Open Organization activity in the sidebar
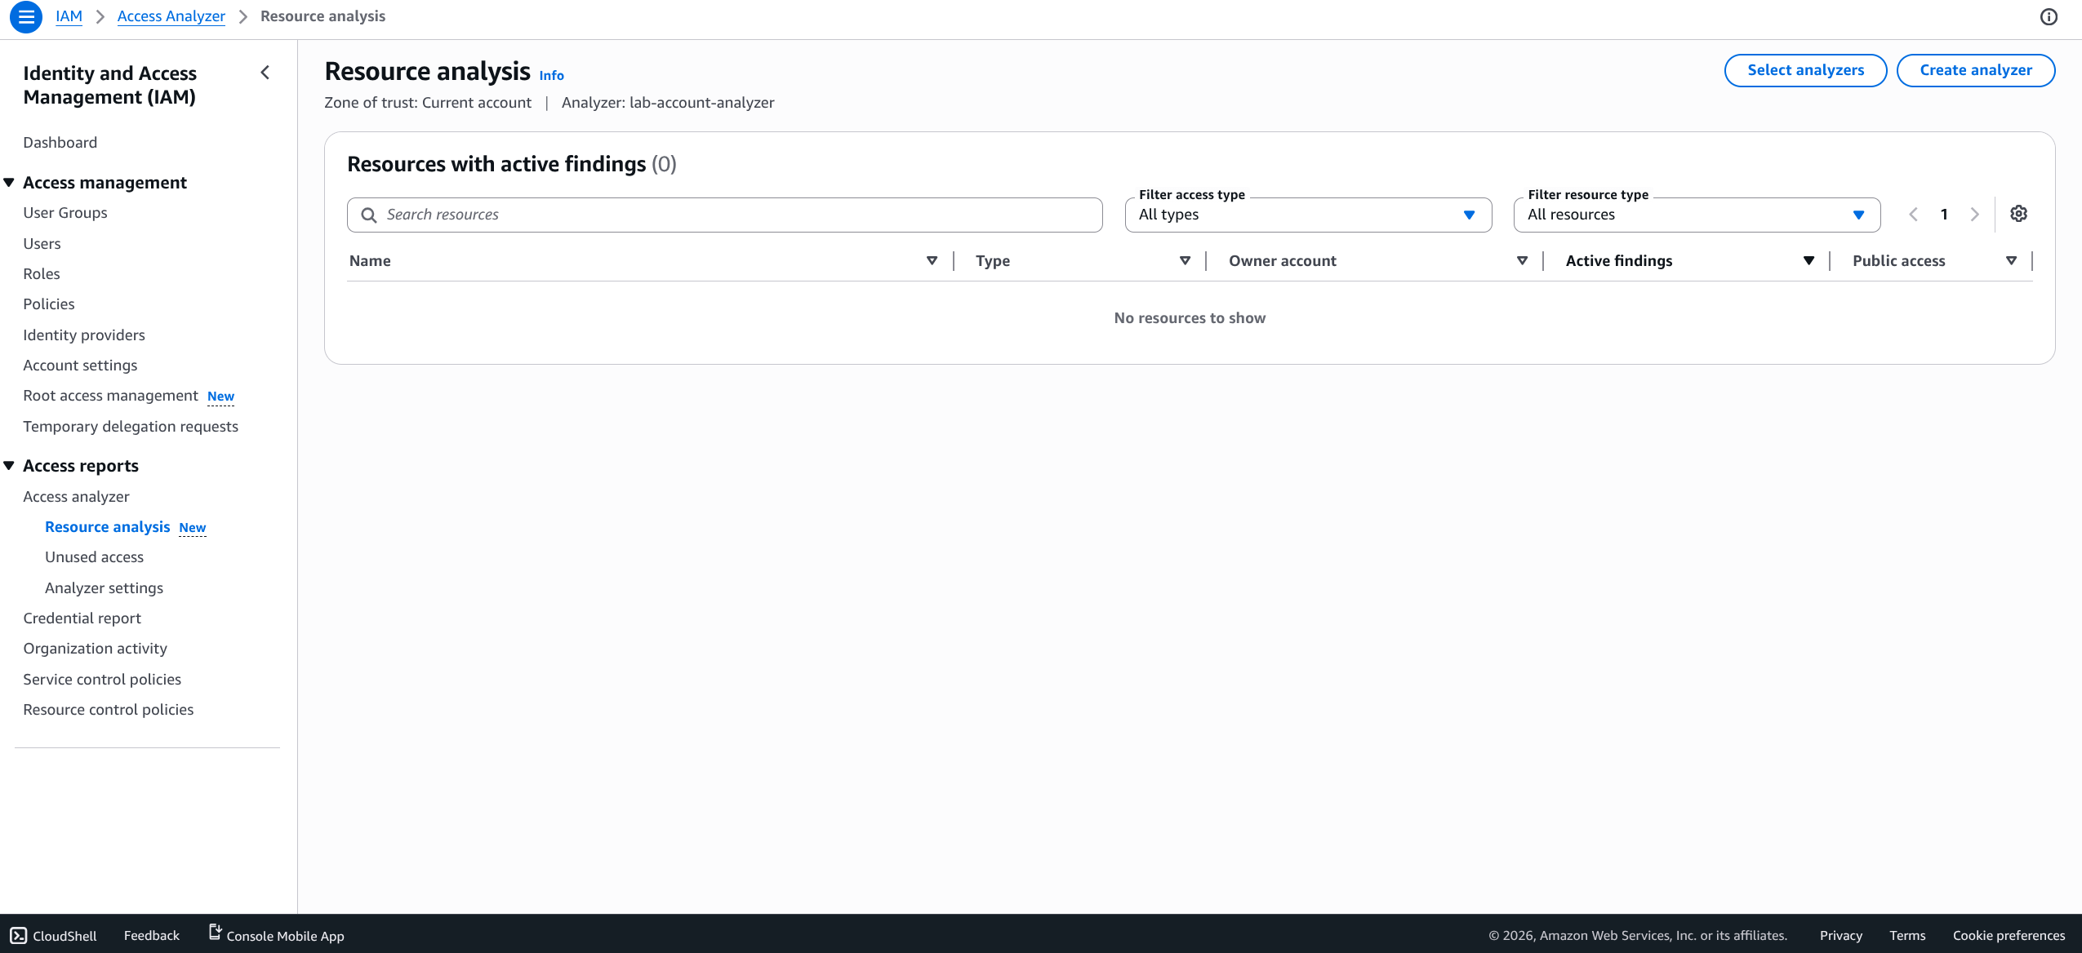This screenshot has width=2082, height=953. pyautogui.click(x=95, y=649)
